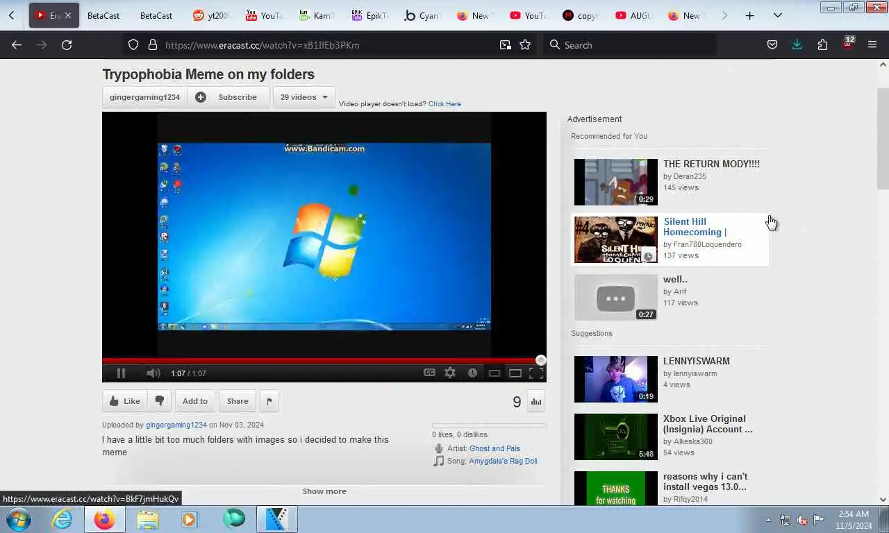This screenshot has width=889, height=533.
Task: Click the tracking protection shield icon
Action: [x=133, y=44]
